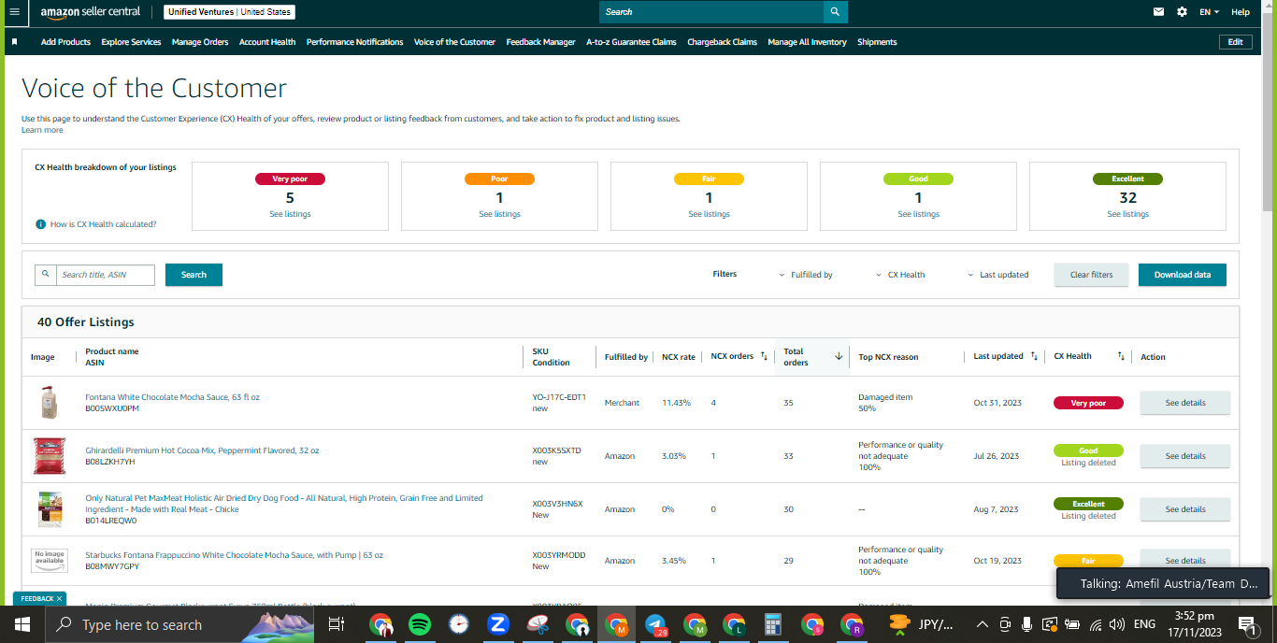The width and height of the screenshot is (1277, 643).
Task: Focus the top header Search box
Action: 711,12
